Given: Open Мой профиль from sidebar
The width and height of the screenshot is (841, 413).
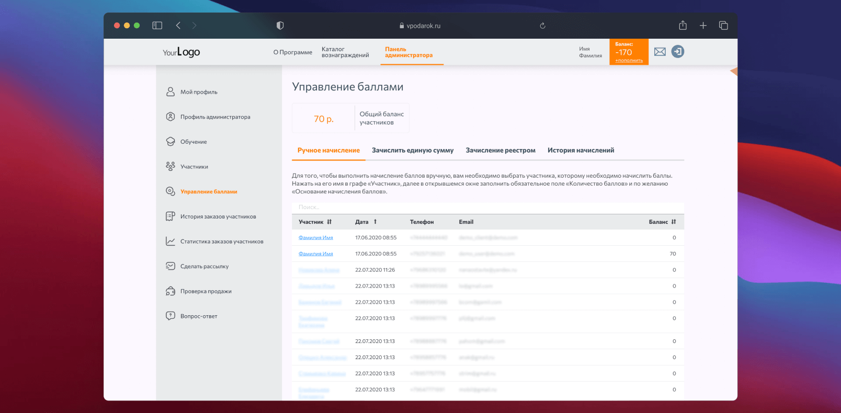Looking at the screenshot, I should click(x=198, y=92).
